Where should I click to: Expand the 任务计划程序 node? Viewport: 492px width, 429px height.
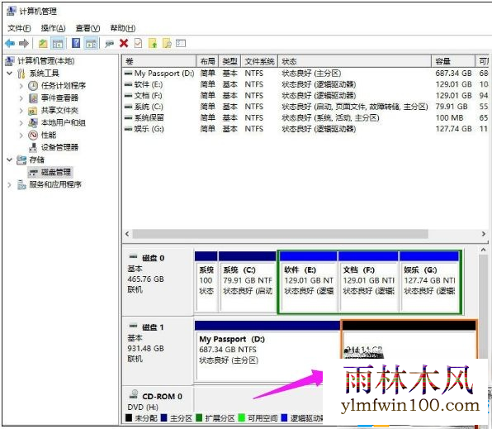(21, 85)
